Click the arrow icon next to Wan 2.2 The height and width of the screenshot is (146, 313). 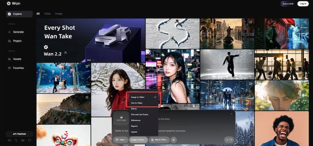pos(65,53)
